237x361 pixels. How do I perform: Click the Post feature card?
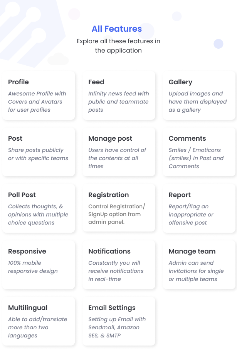39,152
